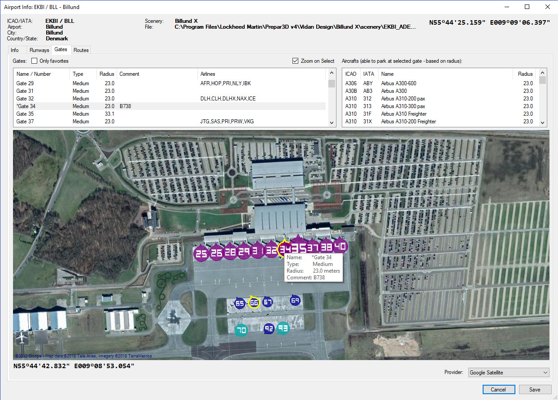Image resolution: width=558 pixels, height=400 pixels.
Task: Sort aircraft list by ICAO column
Action: 352,74
